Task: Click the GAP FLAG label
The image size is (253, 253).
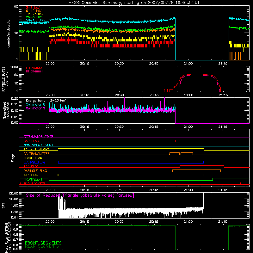Action: (31, 141)
